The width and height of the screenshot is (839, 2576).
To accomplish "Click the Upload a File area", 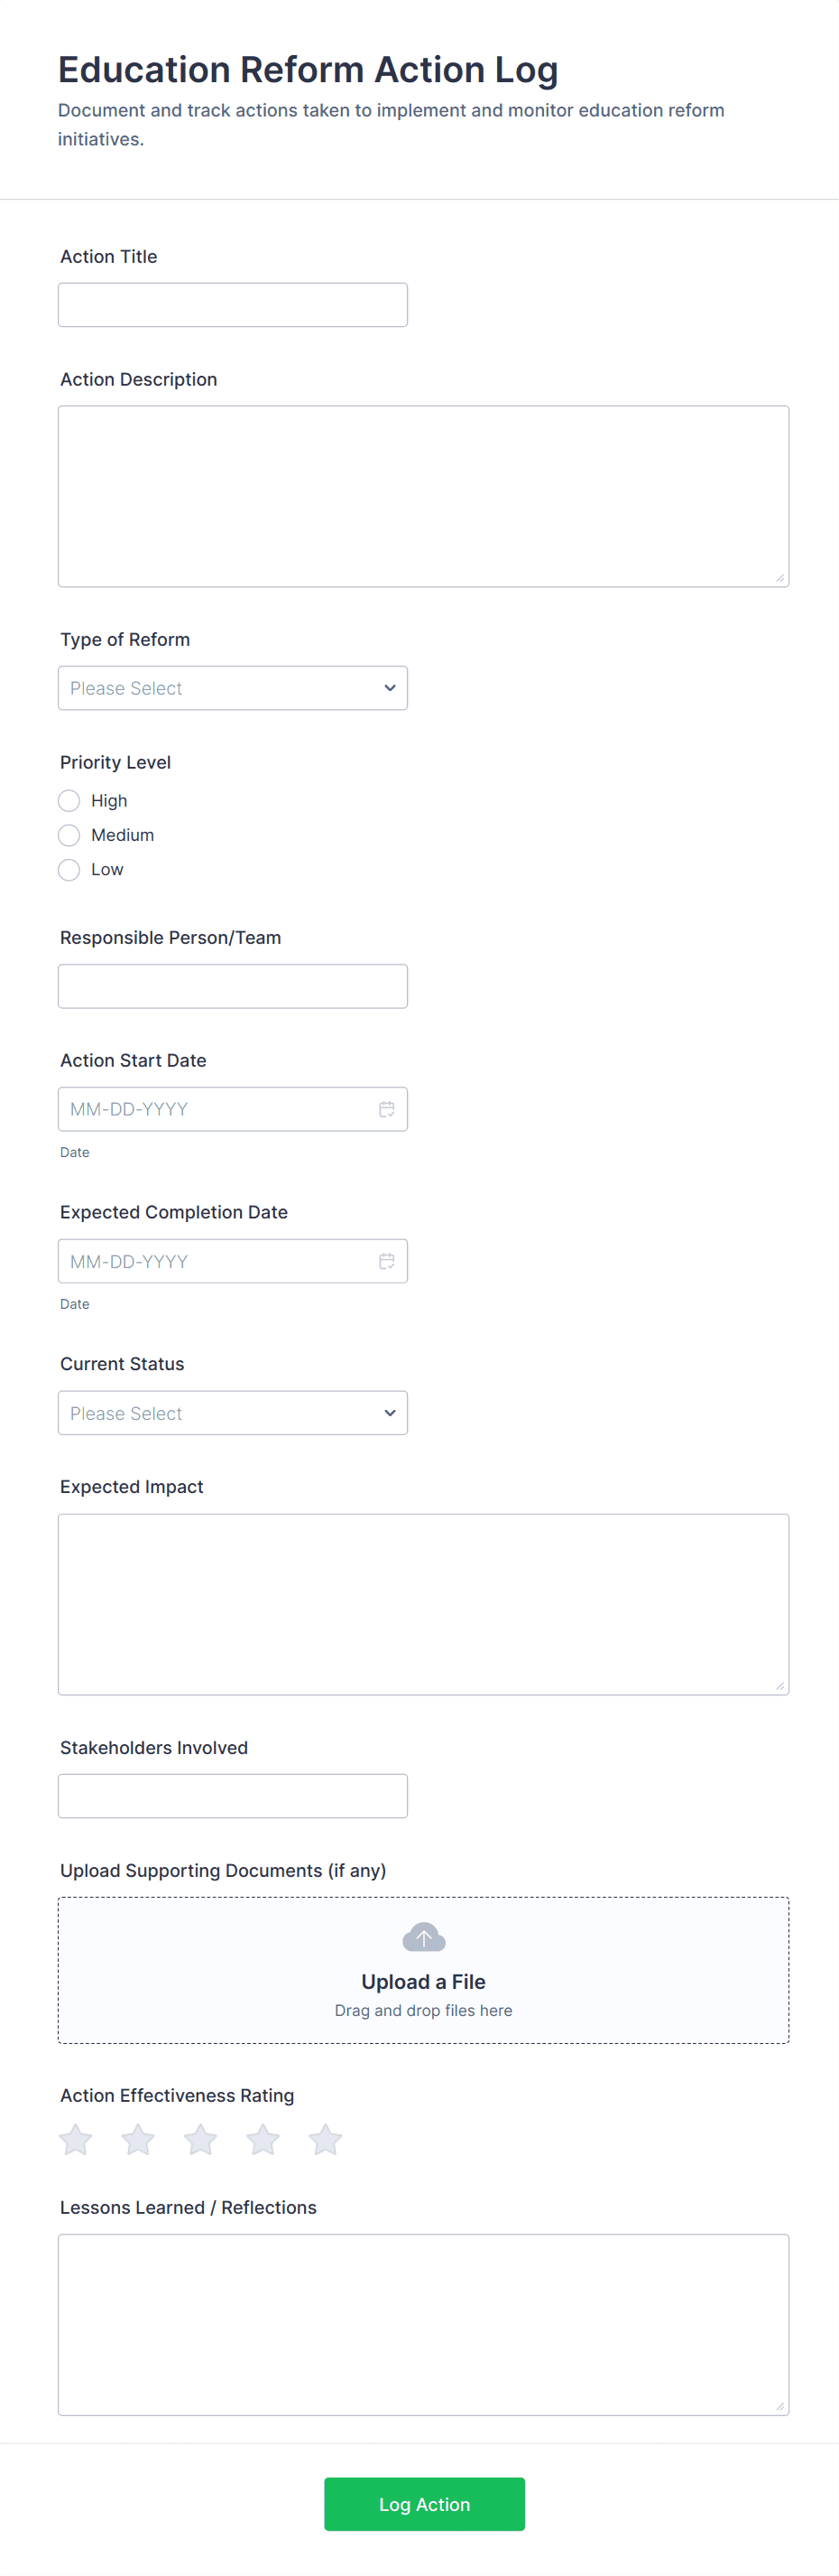I will click(423, 1982).
